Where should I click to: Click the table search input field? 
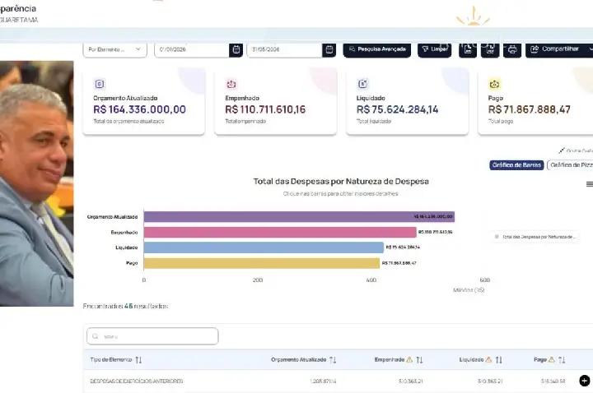152,336
